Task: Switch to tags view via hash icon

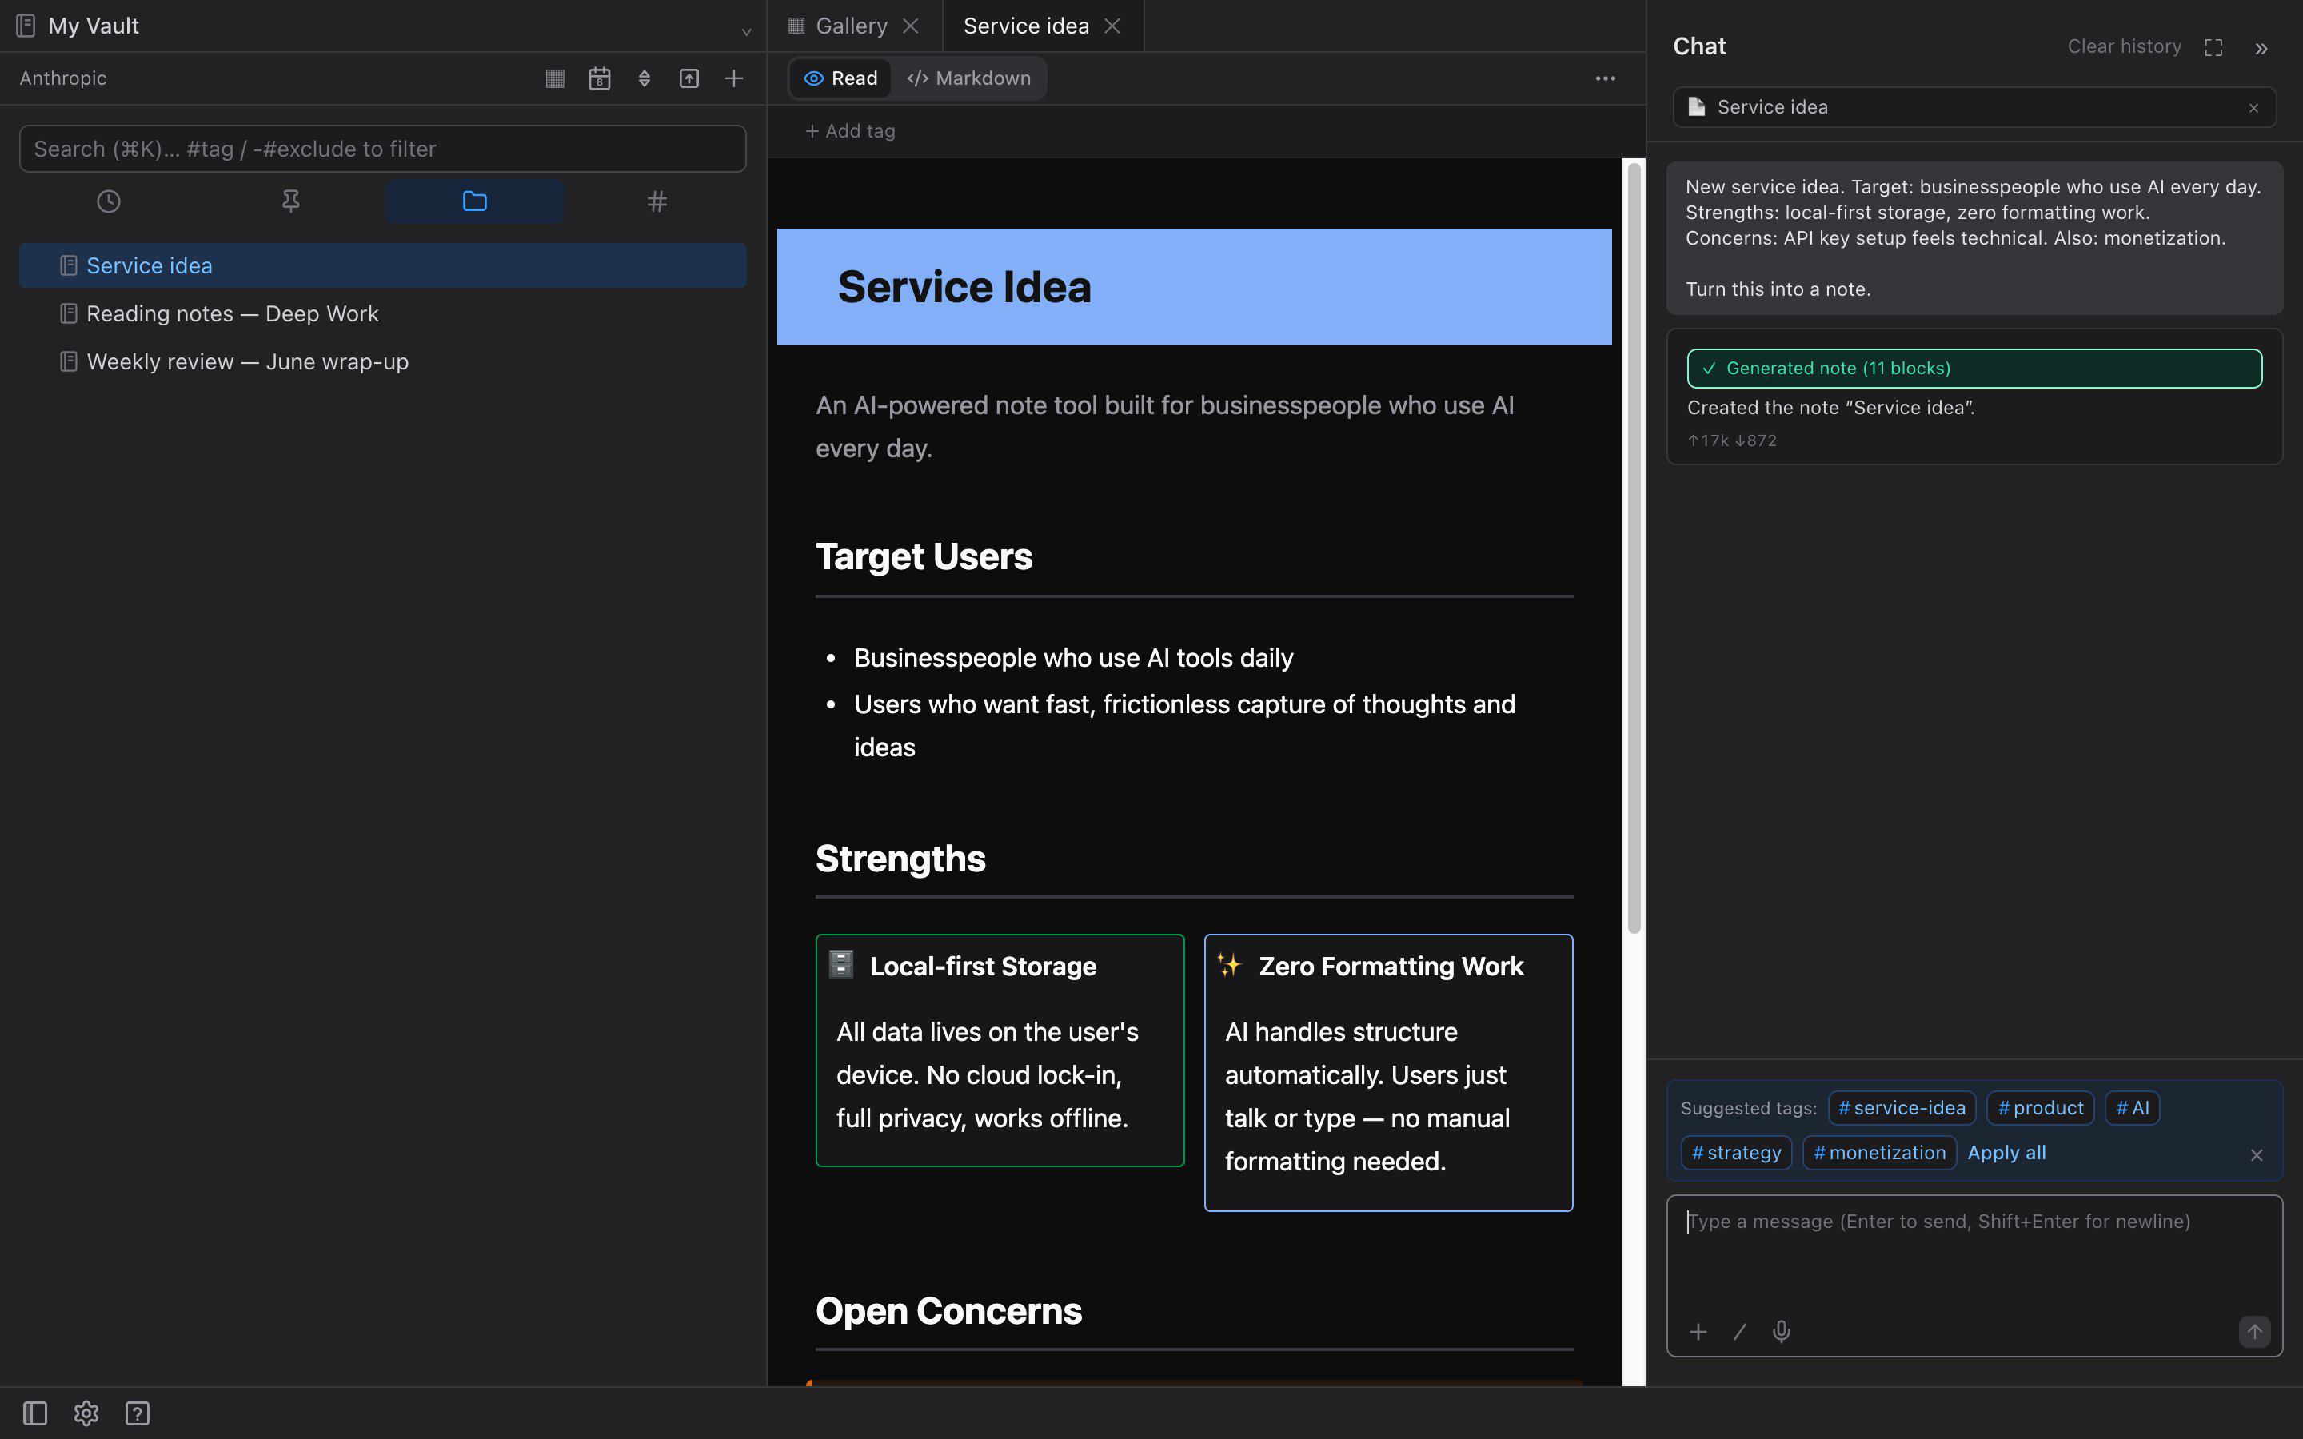Action: pyautogui.click(x=657, y=201)
